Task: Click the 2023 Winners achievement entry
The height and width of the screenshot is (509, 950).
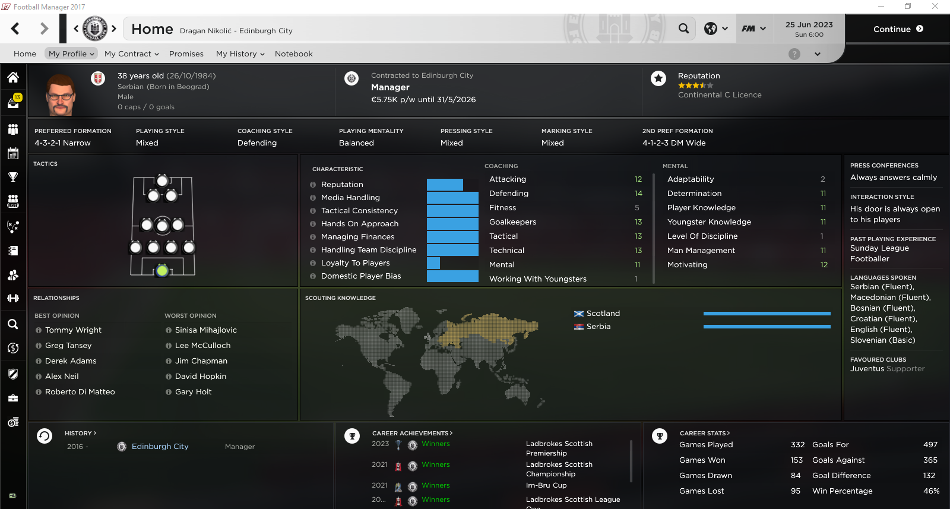Action: 435,444
